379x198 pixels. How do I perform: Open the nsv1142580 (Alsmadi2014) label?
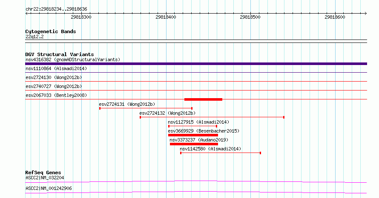(210, 149)
